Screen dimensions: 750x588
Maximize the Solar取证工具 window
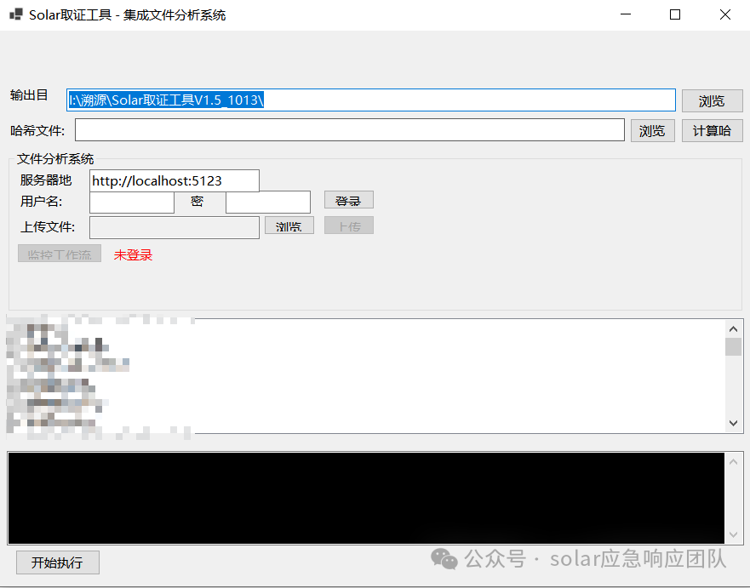[675, 14]
